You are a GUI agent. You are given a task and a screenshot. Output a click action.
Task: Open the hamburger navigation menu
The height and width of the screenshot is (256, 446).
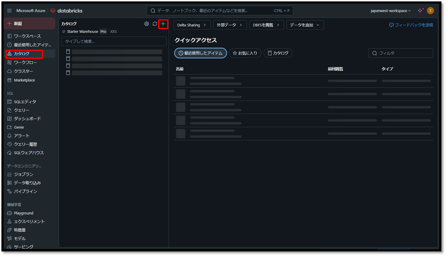click(x=10, y=11)
